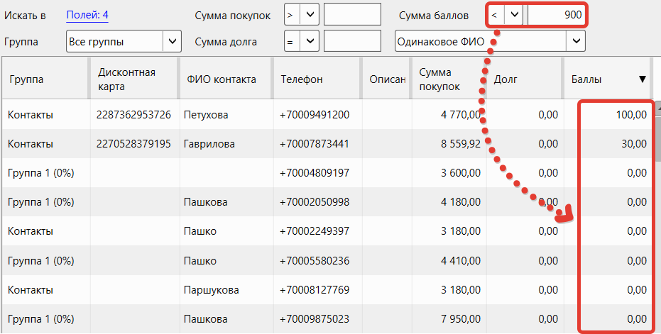Sort by the Группа column header
This screenshot has width=661, height=334.
tap(45, 79)
